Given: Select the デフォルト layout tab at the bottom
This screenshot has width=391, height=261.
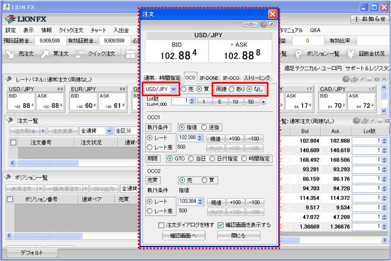Looking at the screenshot, I should 32,253.
